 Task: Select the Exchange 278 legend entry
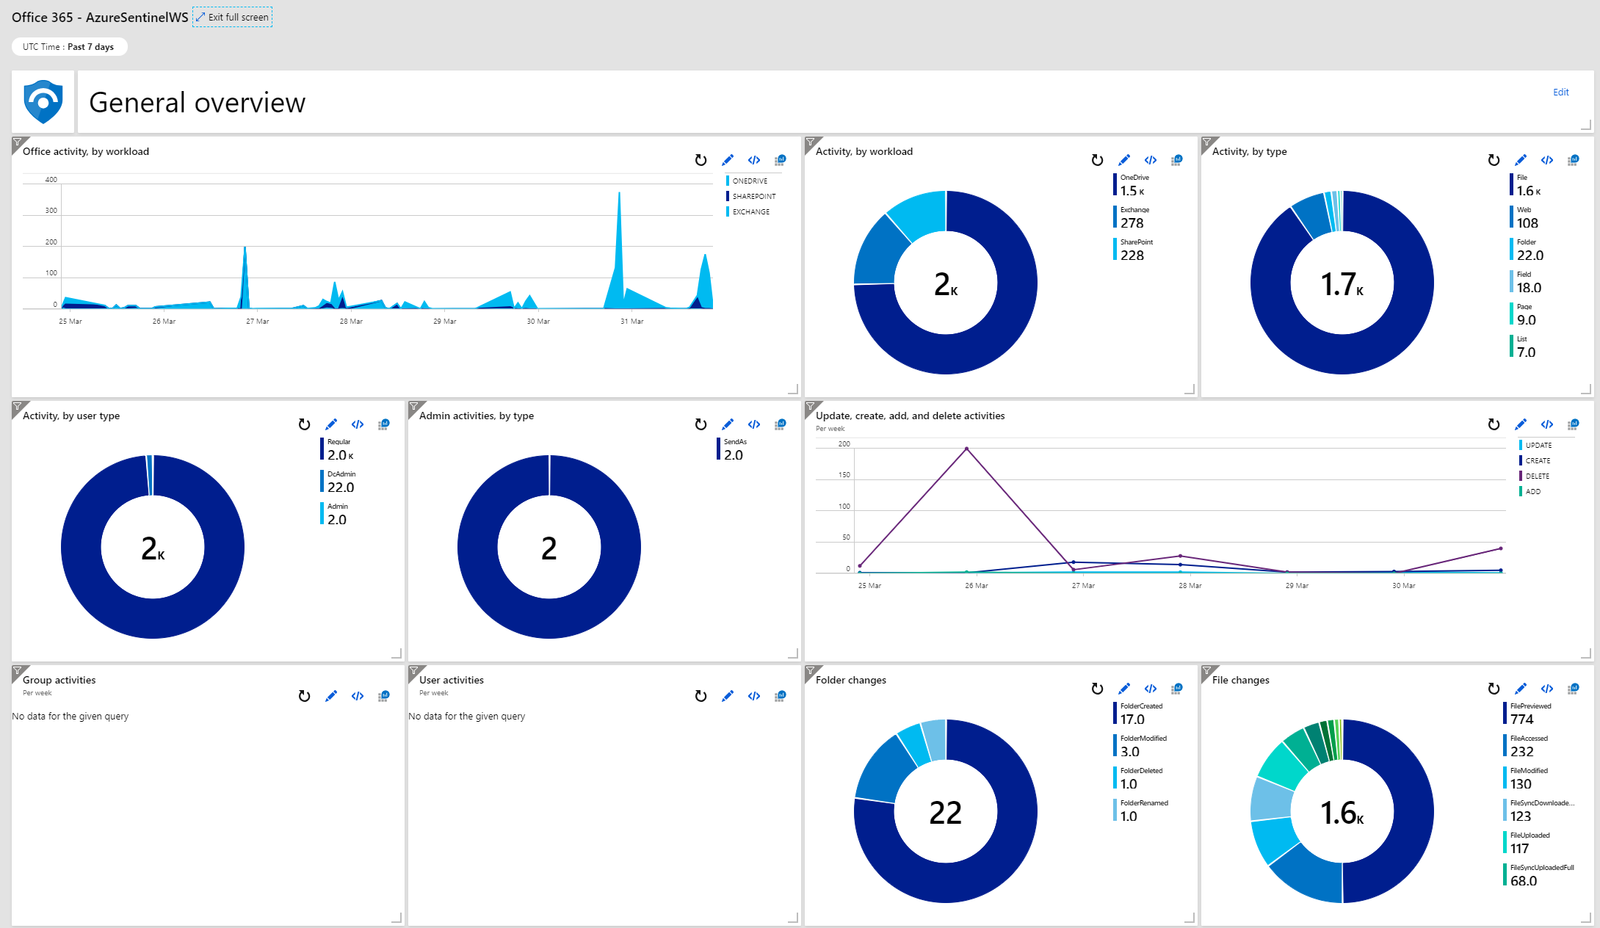(1132, 217)
